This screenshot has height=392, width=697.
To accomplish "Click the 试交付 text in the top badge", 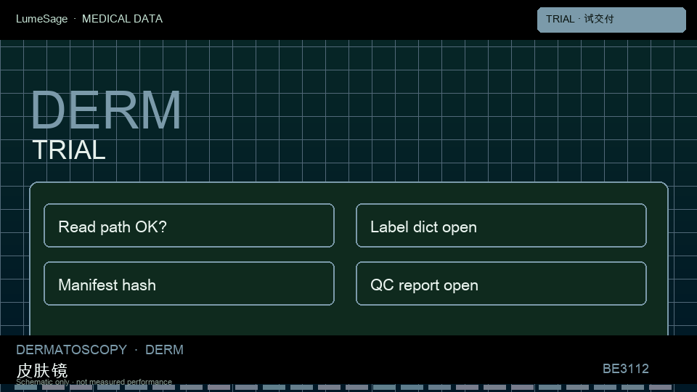I will click(599, 19).
